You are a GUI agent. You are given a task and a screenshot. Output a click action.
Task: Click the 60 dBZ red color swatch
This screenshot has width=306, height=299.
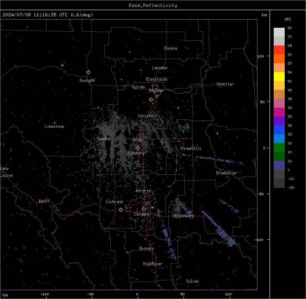(x=279, y=50)
